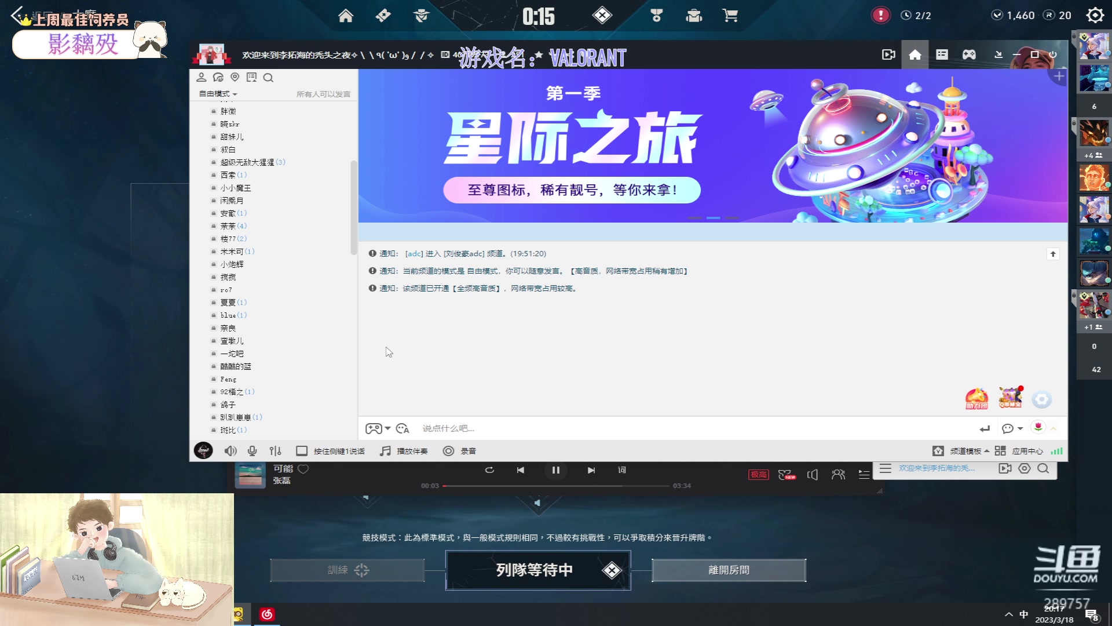Select 小炮辉 in channel list

pyautogui.click(x=232, y=264)
